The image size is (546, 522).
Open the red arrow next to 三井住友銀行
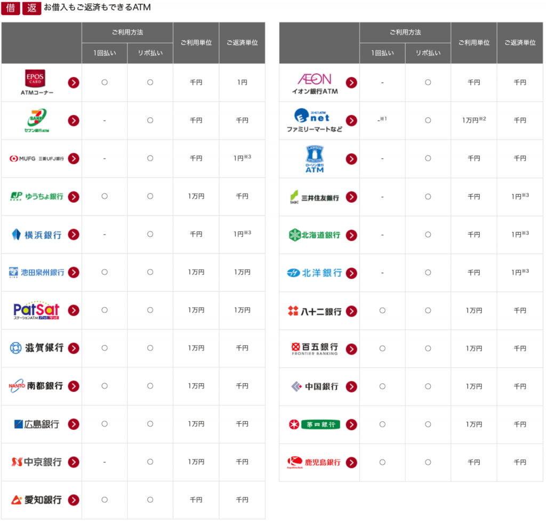(x=351, y=197)
